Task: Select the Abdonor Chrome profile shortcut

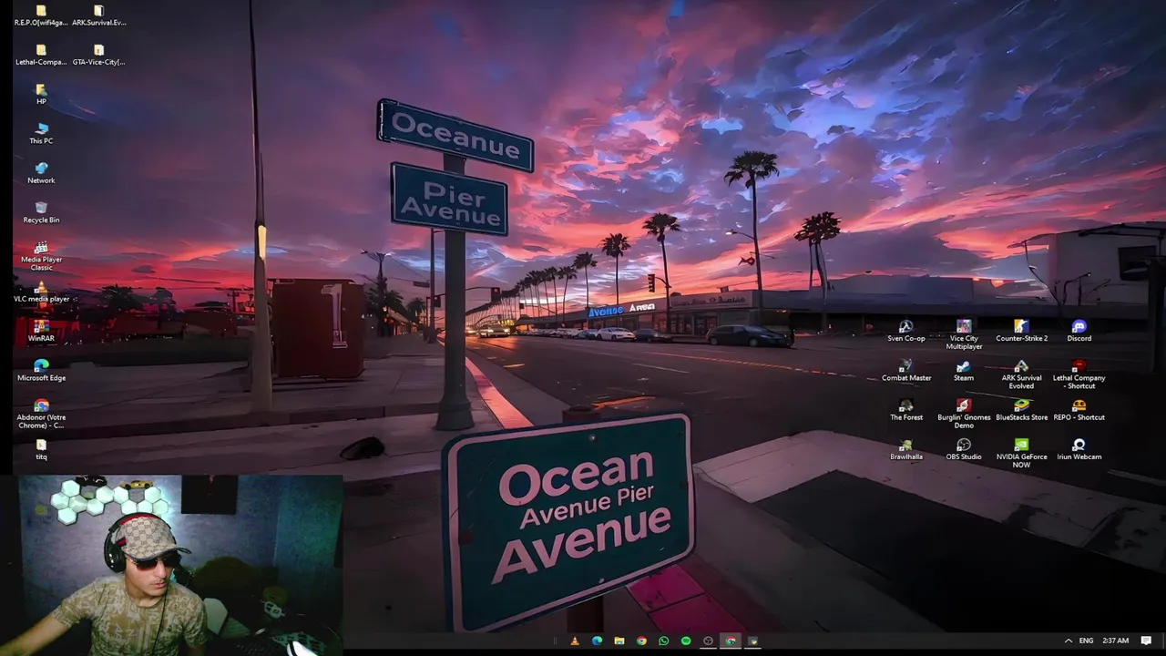Action: click(41, 414)
